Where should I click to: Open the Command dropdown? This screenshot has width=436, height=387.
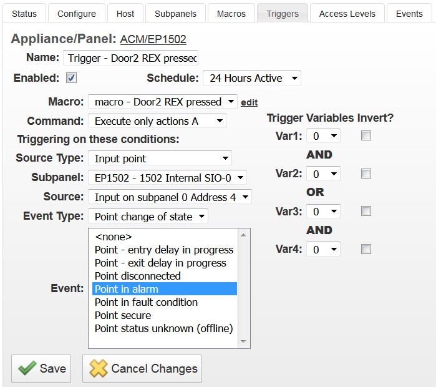(x=157, y=121)
